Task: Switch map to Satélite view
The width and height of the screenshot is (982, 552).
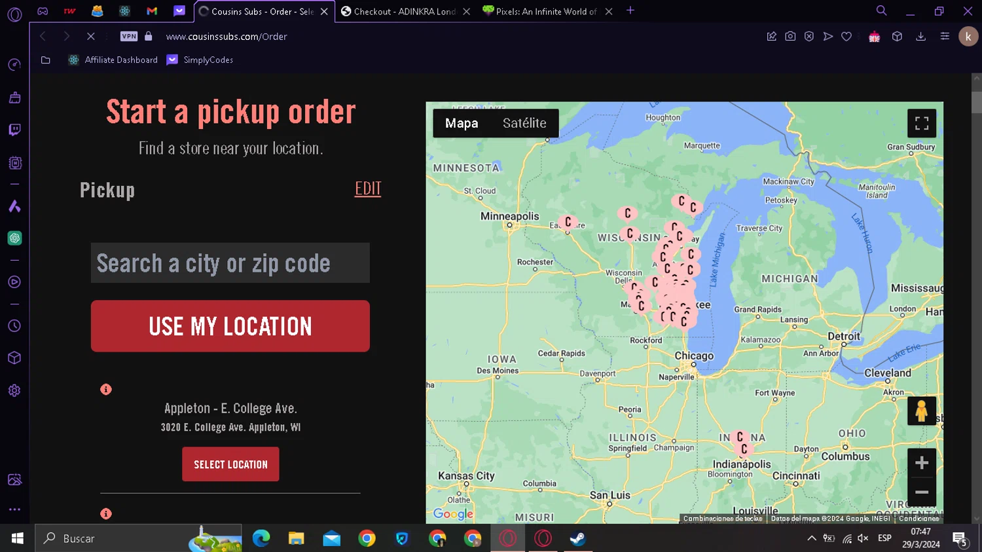Action: click(x=524, y=123)
